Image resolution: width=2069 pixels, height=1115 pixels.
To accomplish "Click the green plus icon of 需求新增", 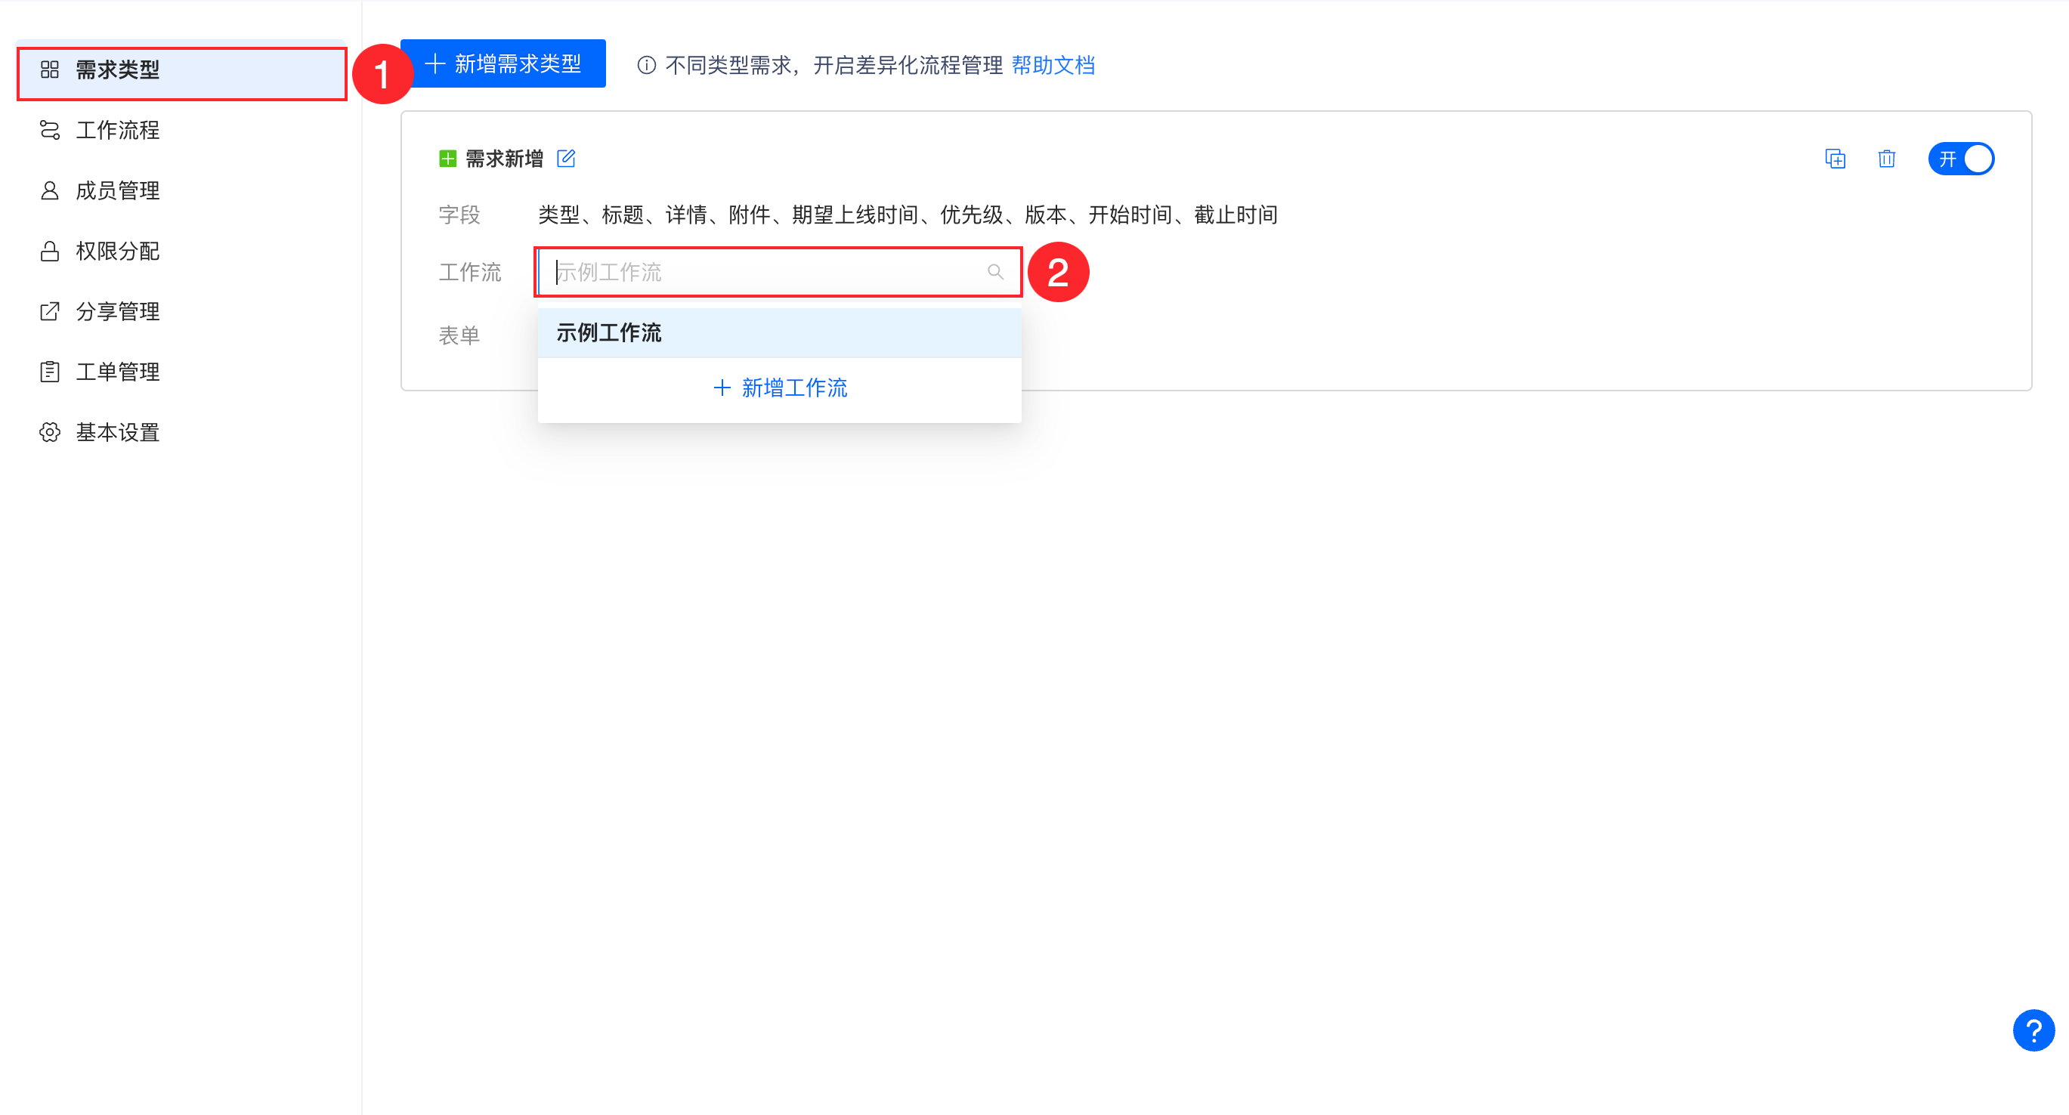I will 447,159.
